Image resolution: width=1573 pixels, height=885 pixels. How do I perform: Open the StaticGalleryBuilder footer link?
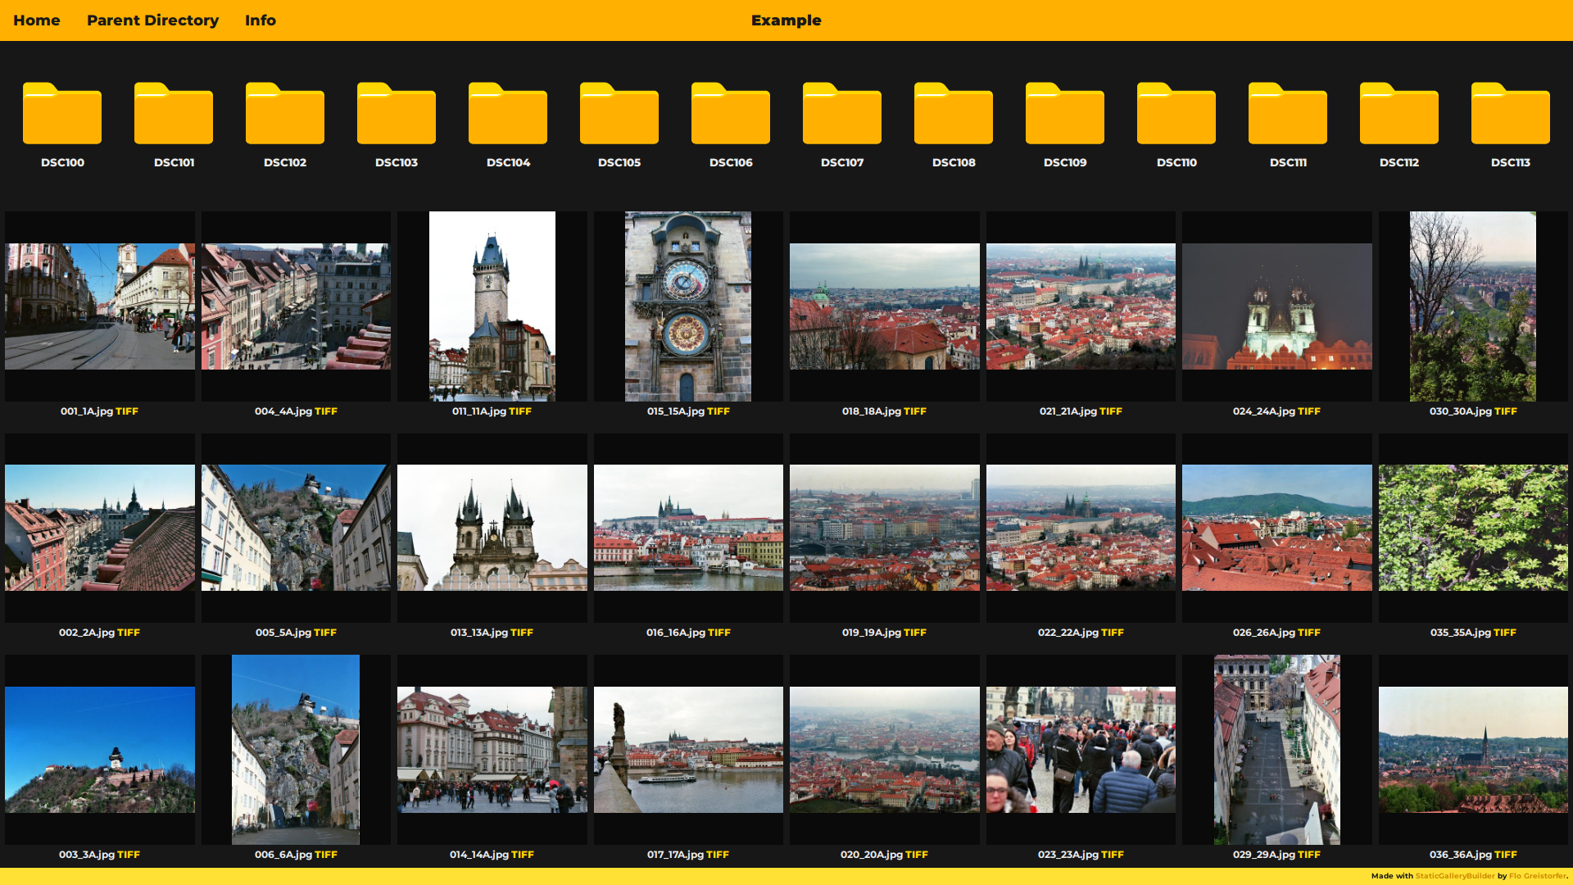click(1455, 876)
